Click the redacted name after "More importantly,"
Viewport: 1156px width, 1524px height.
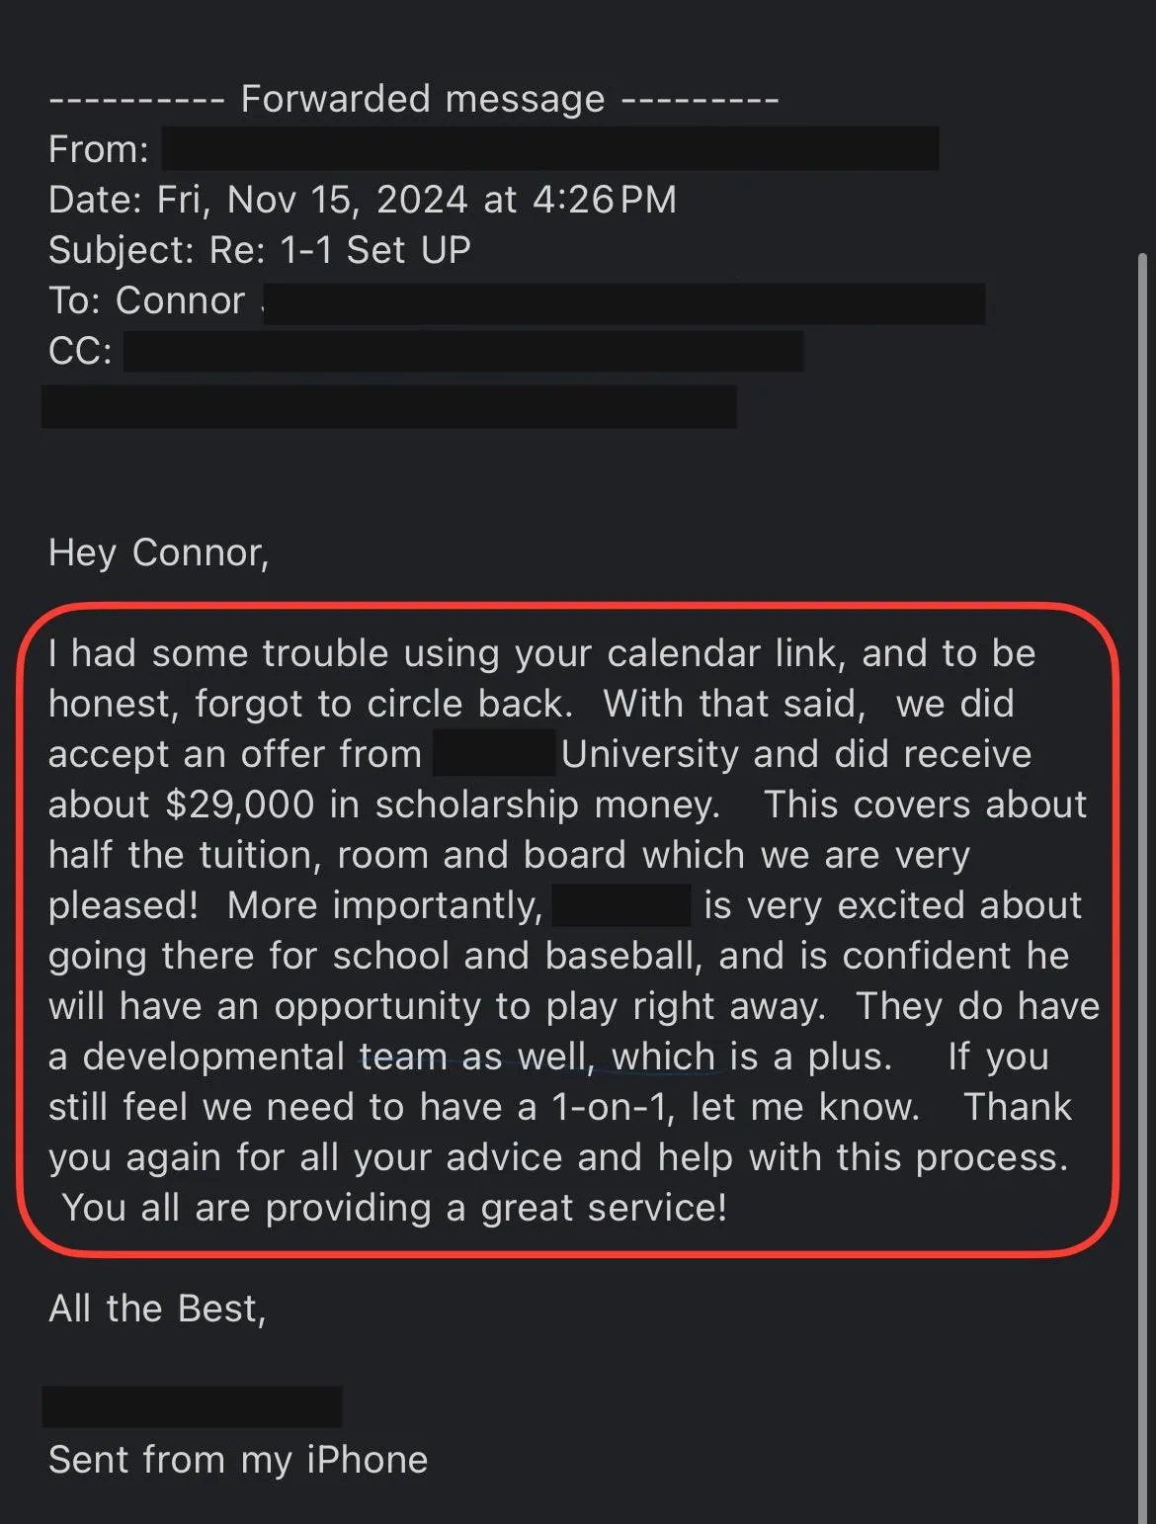click(x=621, y=904)
